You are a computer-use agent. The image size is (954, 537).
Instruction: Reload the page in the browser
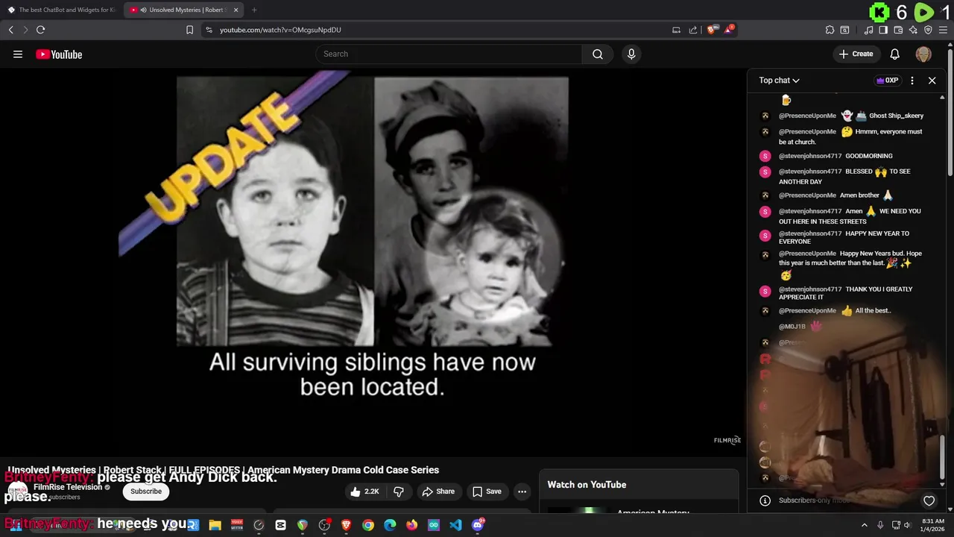40,30
